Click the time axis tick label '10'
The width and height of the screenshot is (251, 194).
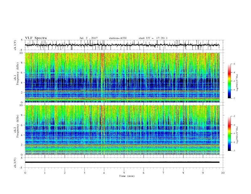(223, 173)
